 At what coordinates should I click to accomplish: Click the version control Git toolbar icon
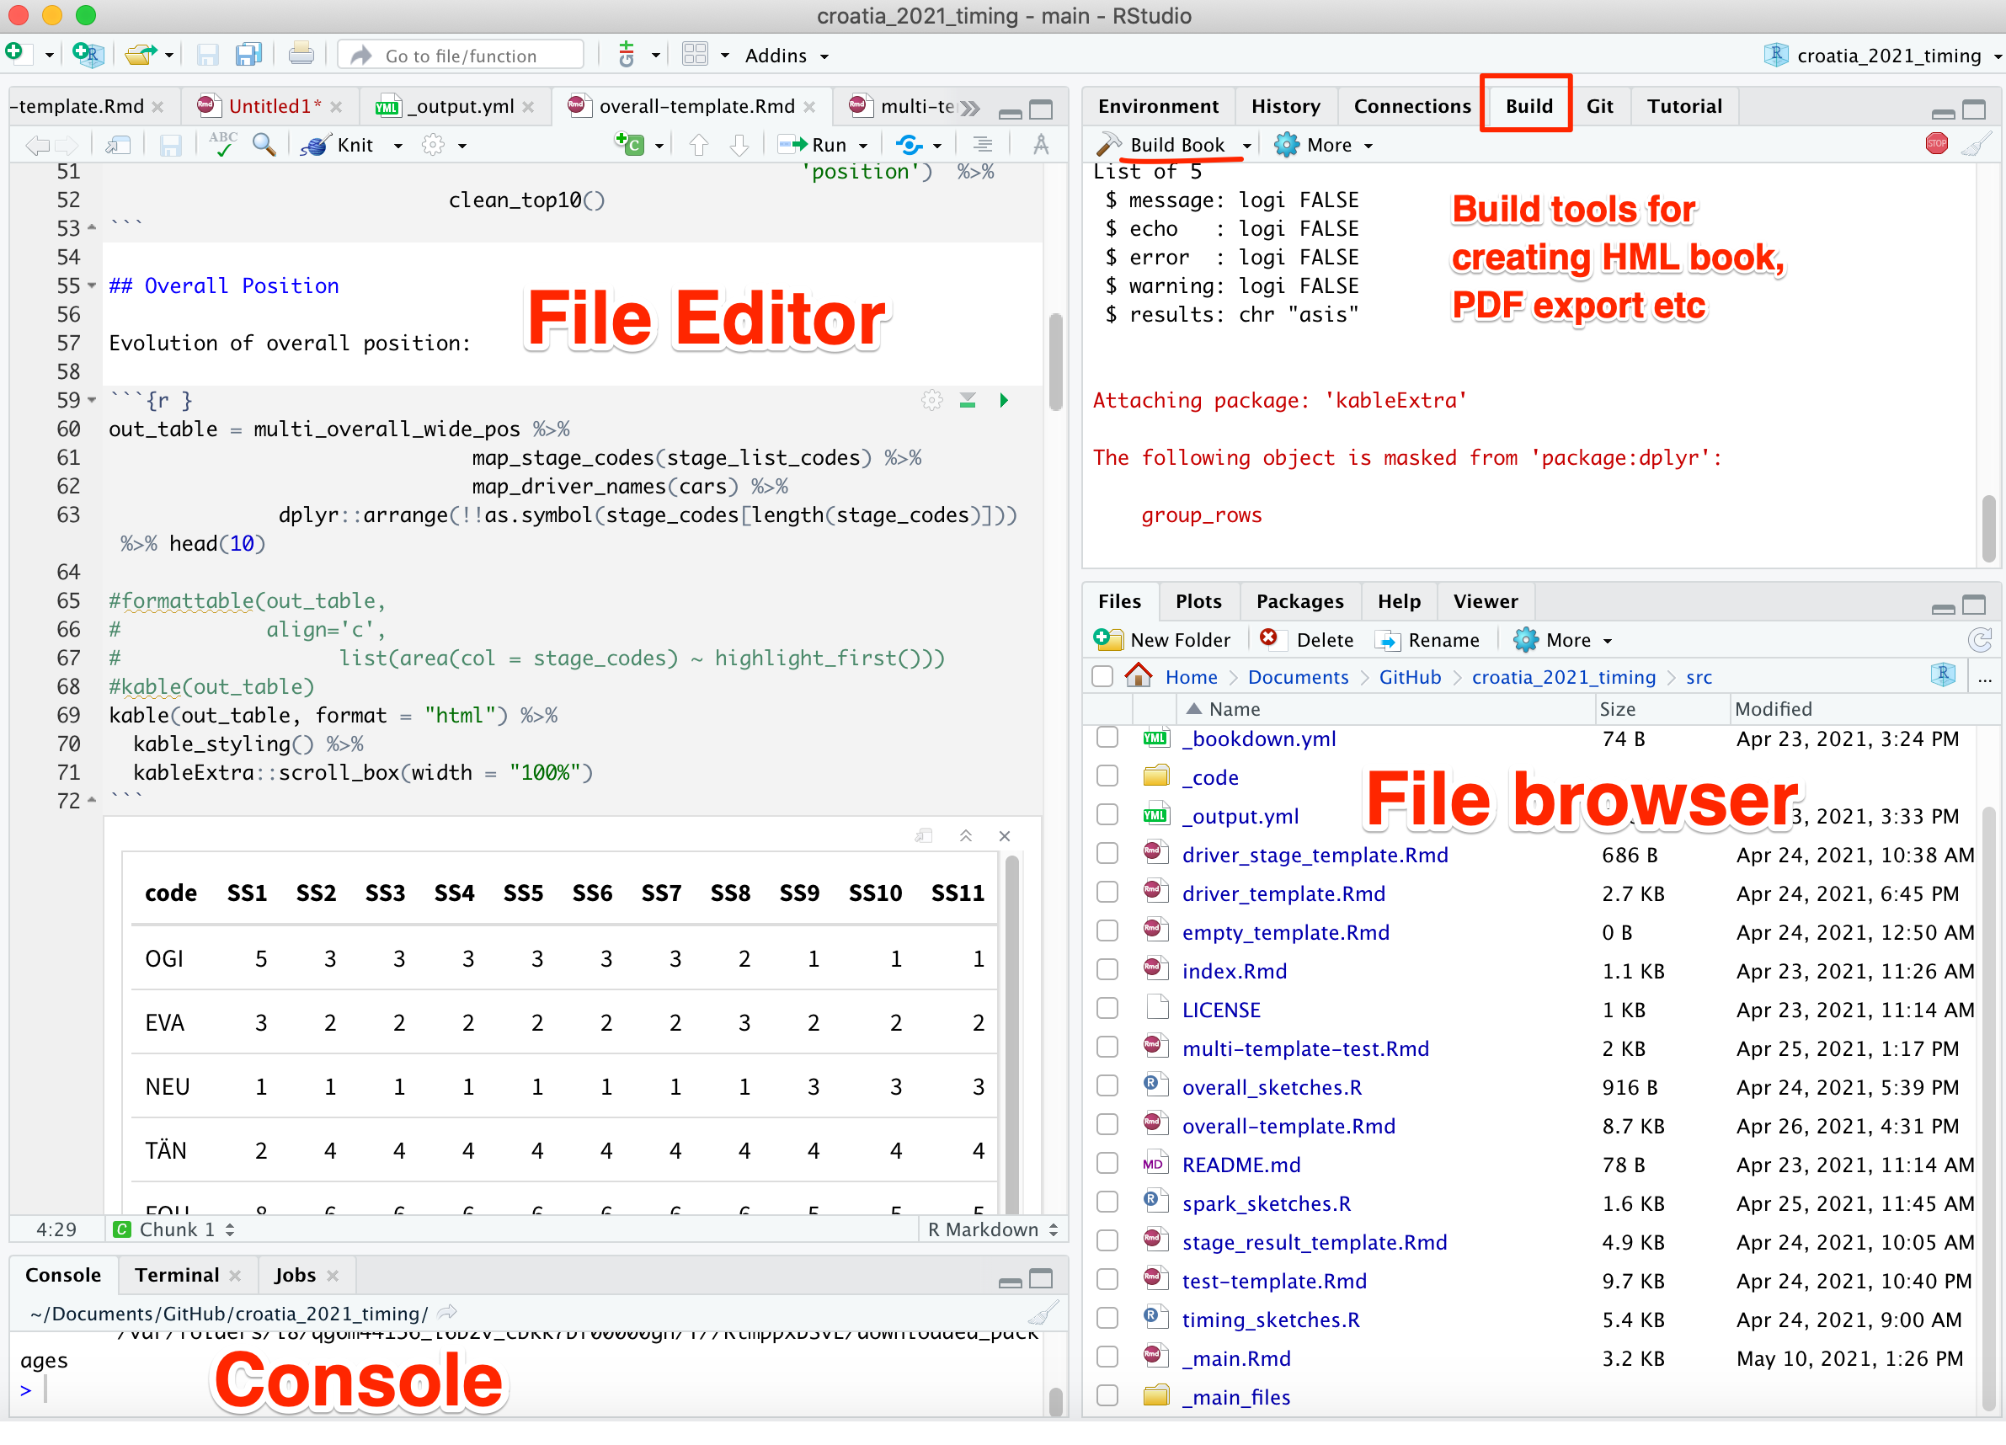(x=627, y=55)
